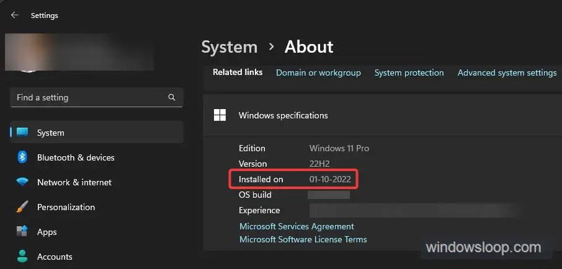Open Microsoft Software License Terms
This screenshot has height=269, width=562.
(x=303, y=239)
